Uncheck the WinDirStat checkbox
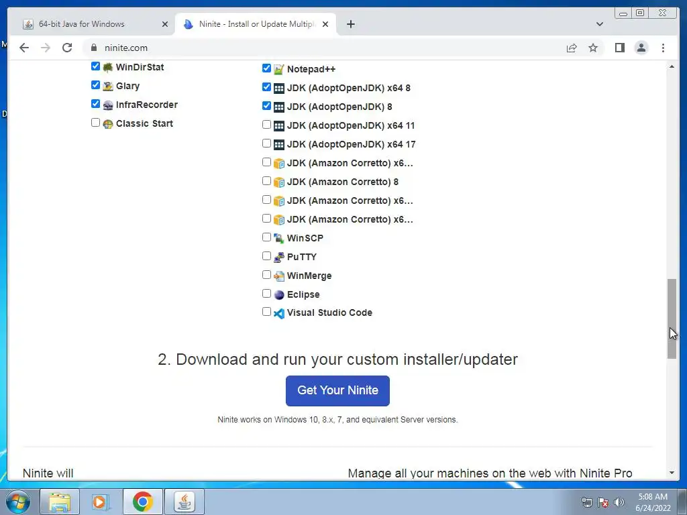Screen dimensions: 687x515 click(95, 66)
